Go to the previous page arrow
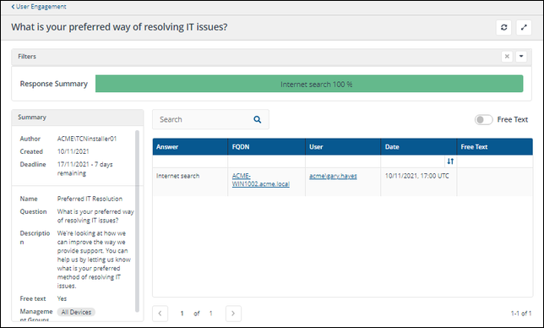Screen dimensions: 544x328 (160, 314)
